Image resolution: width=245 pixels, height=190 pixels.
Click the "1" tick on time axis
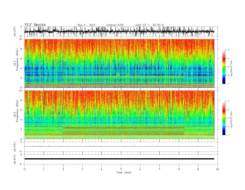coord(44,169)
